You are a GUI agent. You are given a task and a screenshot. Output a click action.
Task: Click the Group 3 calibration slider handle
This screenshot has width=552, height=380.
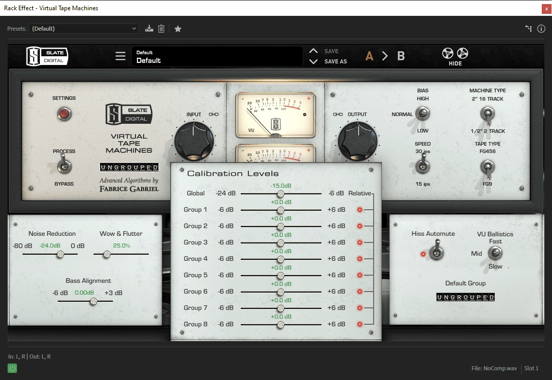(281, 242)
